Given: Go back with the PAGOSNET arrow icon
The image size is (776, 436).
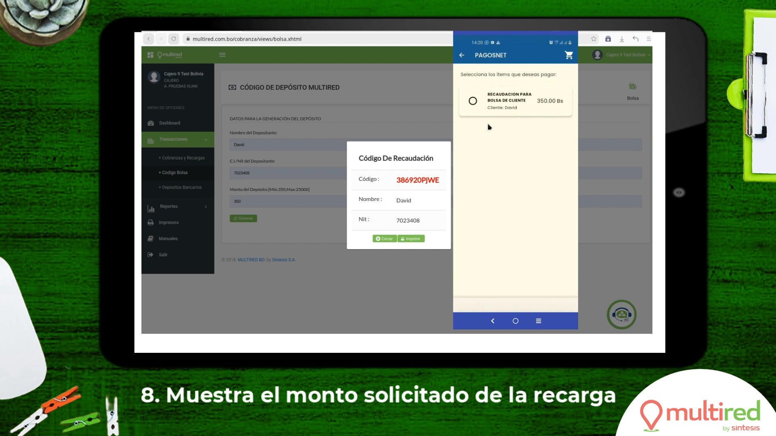Looking at the screenshot, I should point(462,55).
